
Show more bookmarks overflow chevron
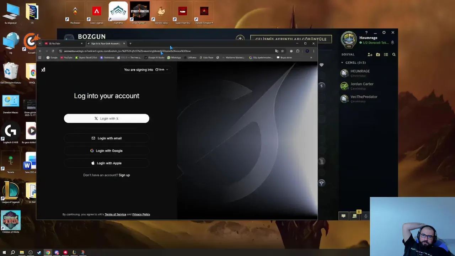tap(311, 58)
